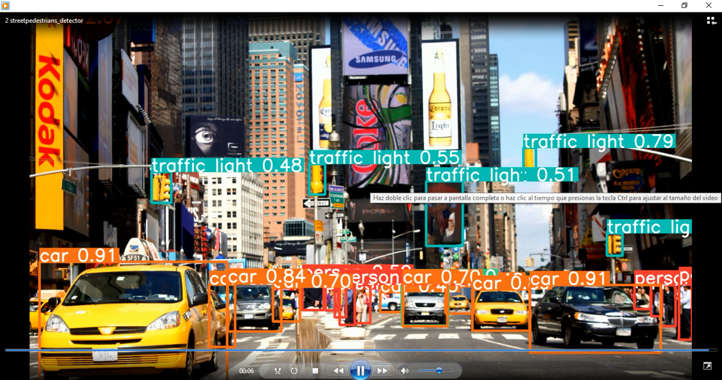Image resolution: width=722 pixels, height=380 pixels.
Task: Close the media player window
Action: (x=708, y=6)
